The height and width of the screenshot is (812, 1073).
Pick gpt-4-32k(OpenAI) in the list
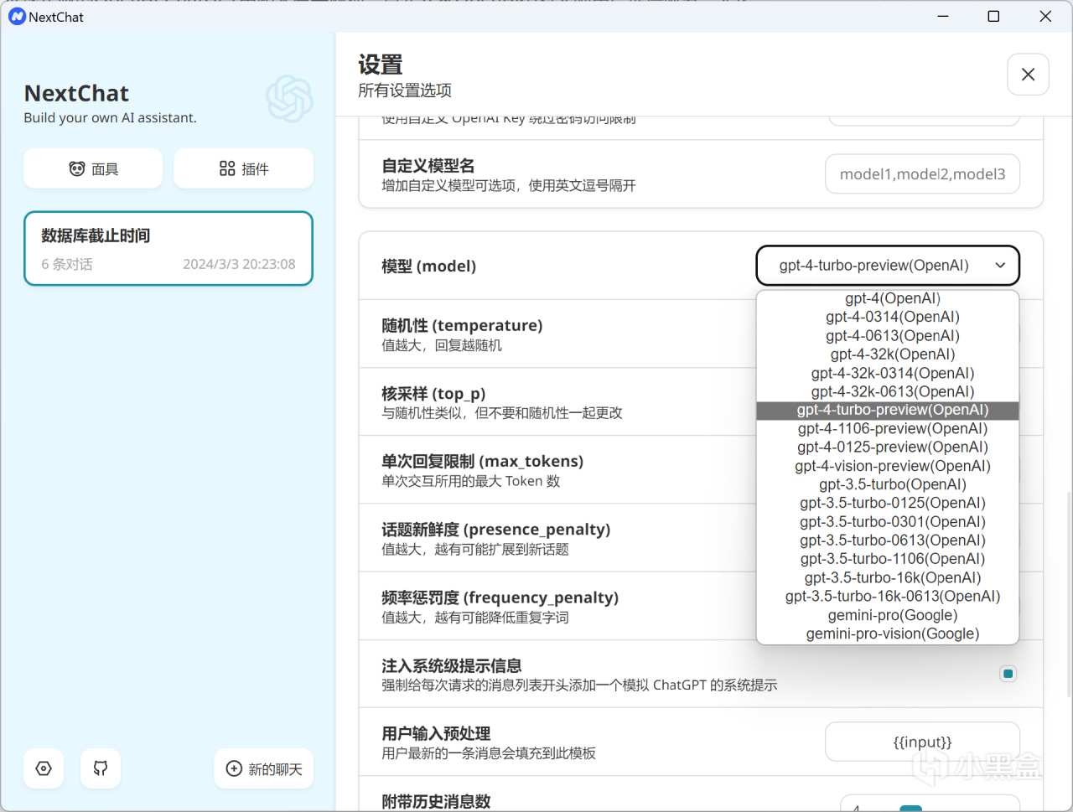click(888, 354)
